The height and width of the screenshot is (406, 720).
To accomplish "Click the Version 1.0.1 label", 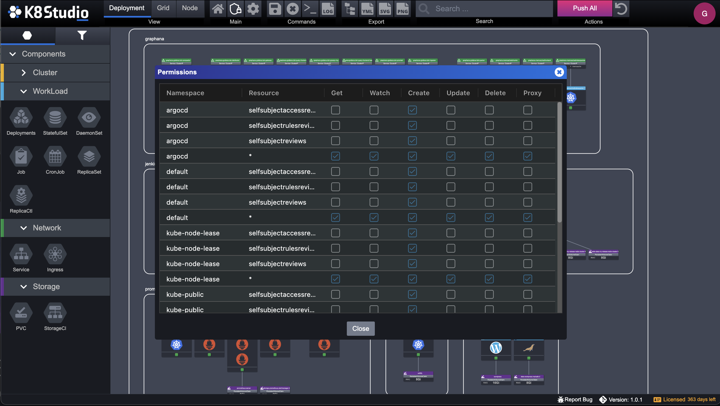I will click(621, 400).
